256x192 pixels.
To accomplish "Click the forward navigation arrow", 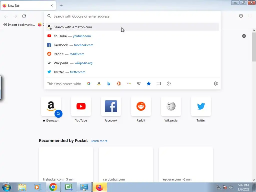I will 15,16.
